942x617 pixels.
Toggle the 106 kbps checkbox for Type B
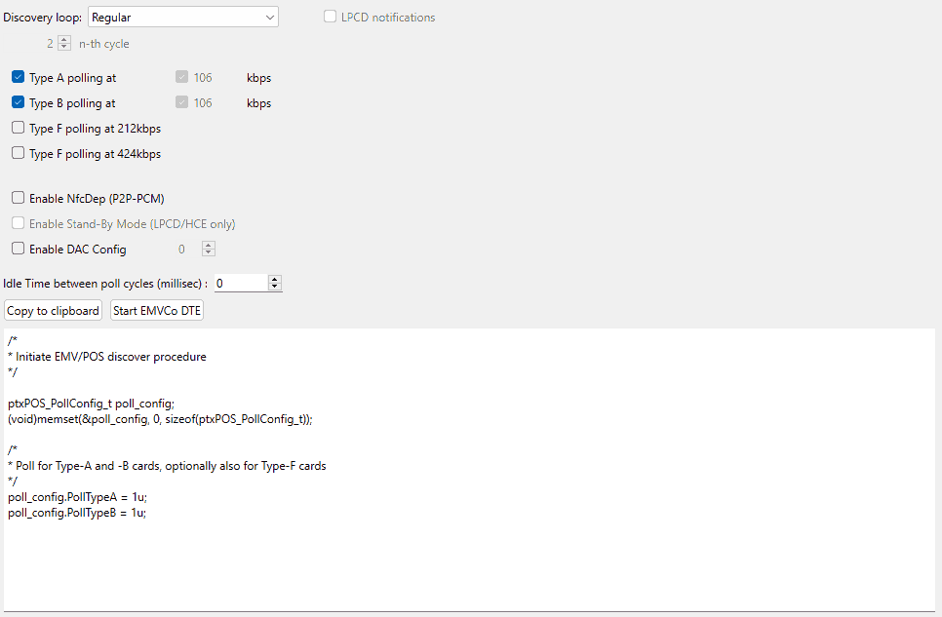[182, 102]
